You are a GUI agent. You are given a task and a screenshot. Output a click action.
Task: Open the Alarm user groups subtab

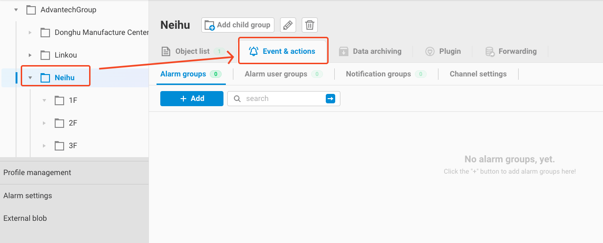[x=276, y=74]
